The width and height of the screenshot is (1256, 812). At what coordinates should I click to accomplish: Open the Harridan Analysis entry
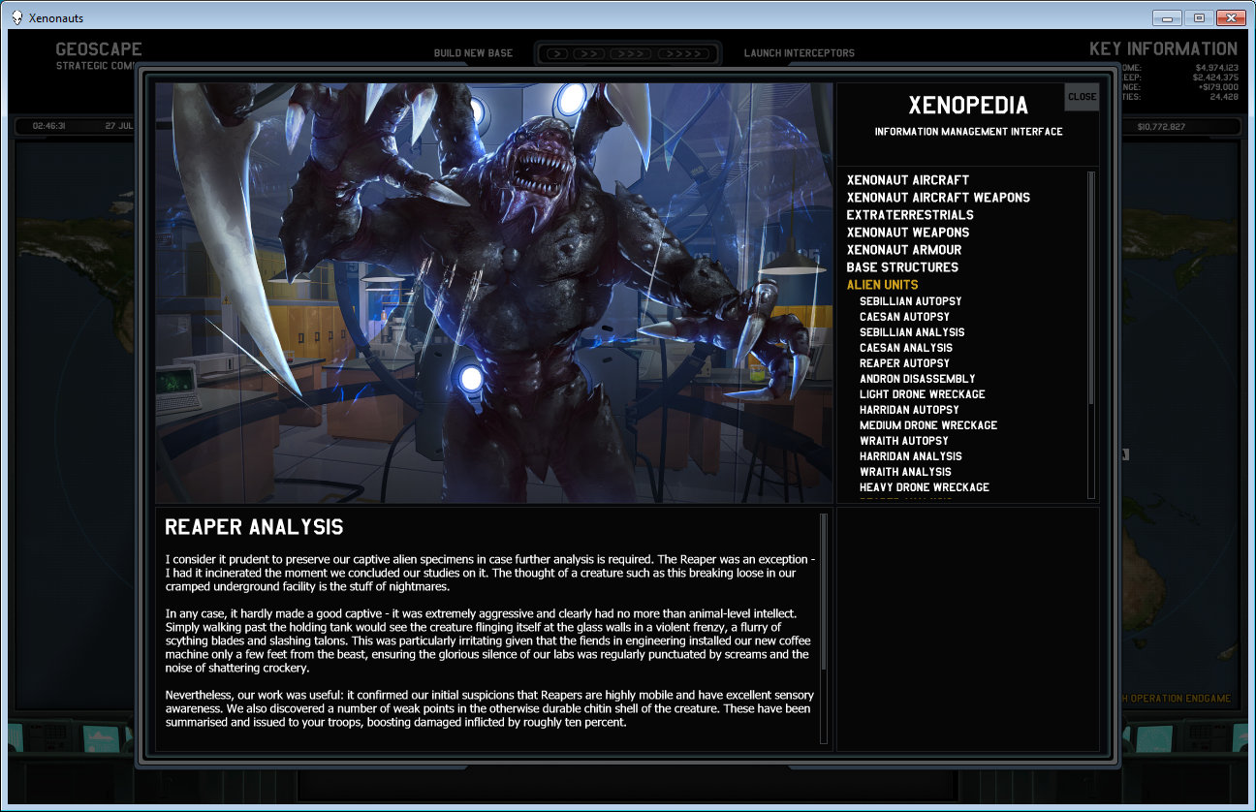pos(910,456)
